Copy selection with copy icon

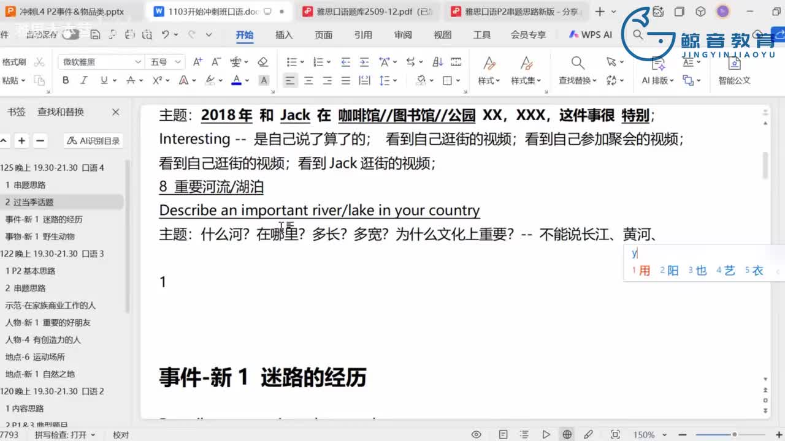[x=39, y=80]
